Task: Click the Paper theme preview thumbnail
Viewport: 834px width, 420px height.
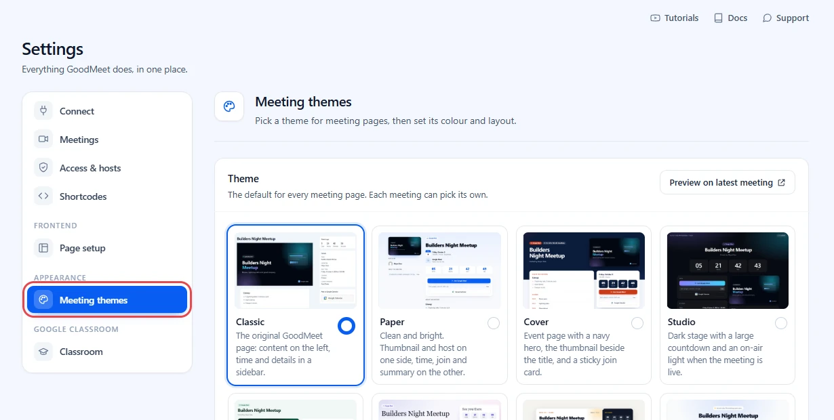Action: point(439,270)
